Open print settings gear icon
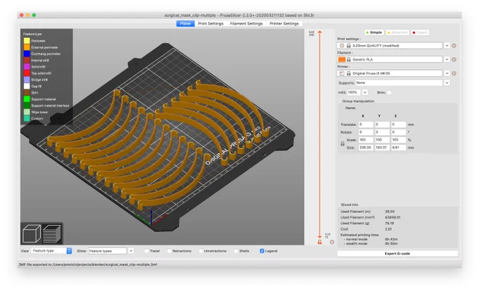 (454, 46)
